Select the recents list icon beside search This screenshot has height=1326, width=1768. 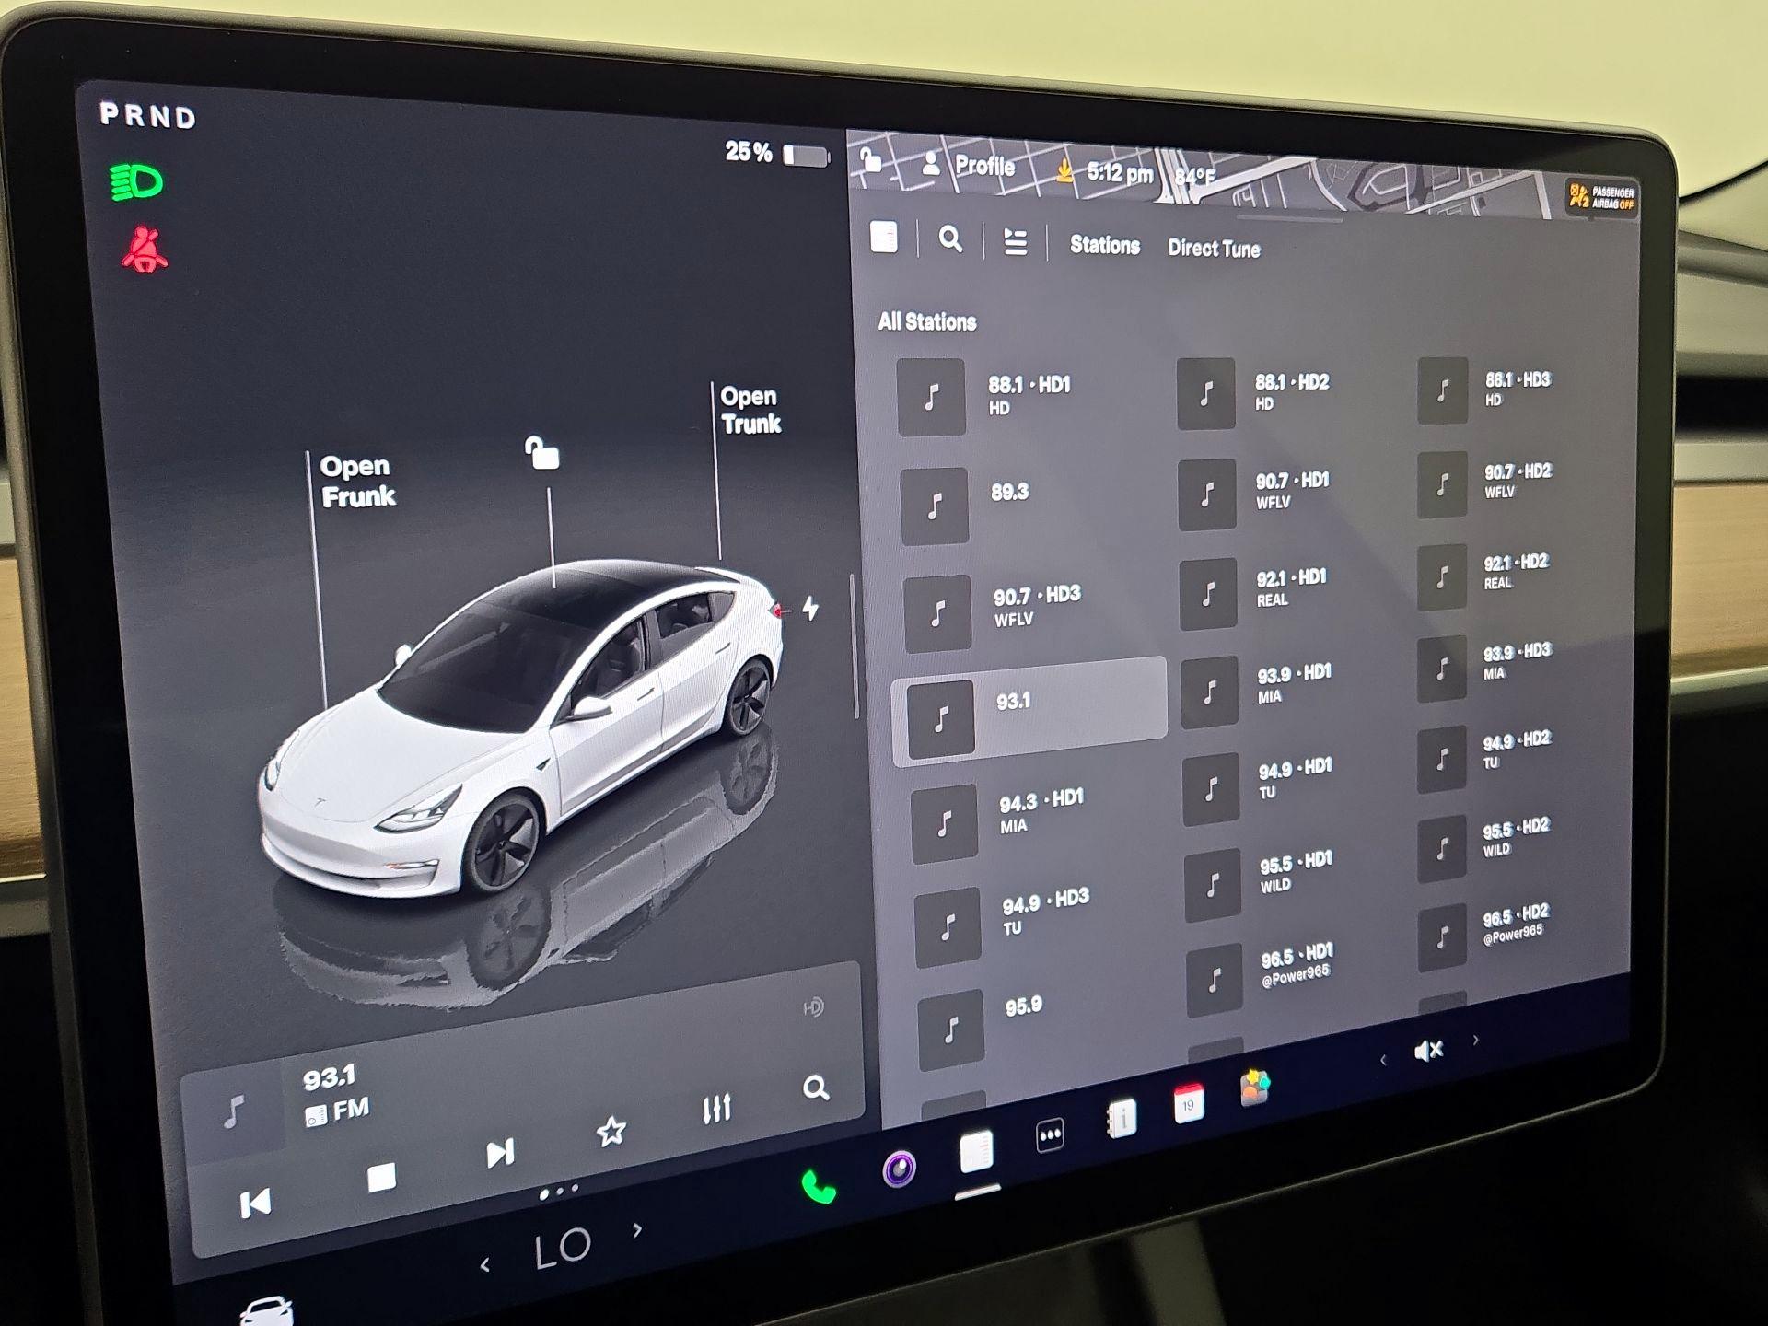(1016, 239)
